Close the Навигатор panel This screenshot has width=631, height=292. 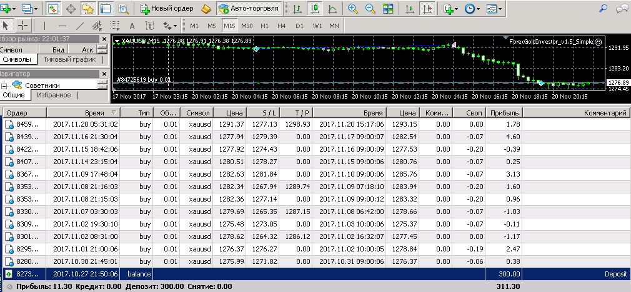click(x=104, y=74)
